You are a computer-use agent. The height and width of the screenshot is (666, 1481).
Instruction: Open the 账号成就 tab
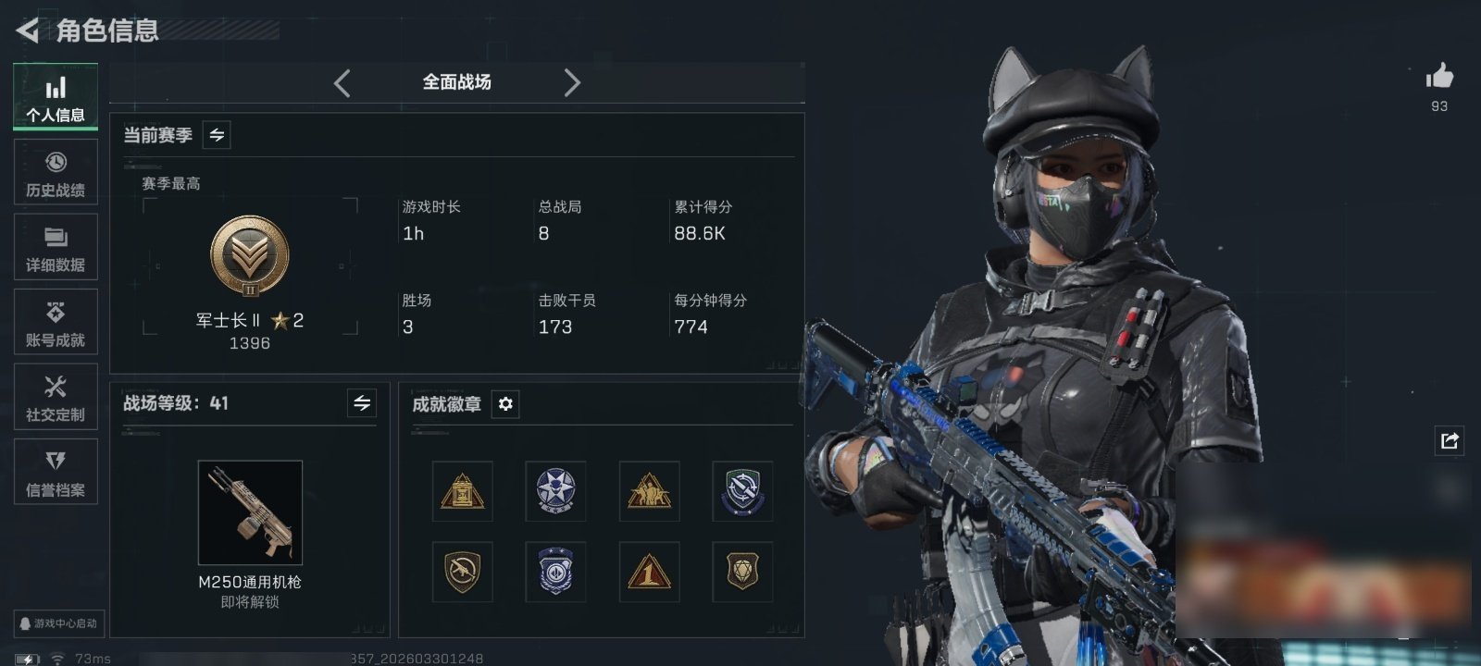56,322
